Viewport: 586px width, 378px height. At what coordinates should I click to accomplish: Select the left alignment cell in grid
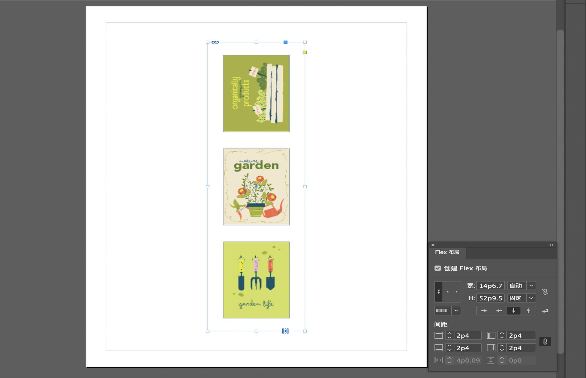439,292
